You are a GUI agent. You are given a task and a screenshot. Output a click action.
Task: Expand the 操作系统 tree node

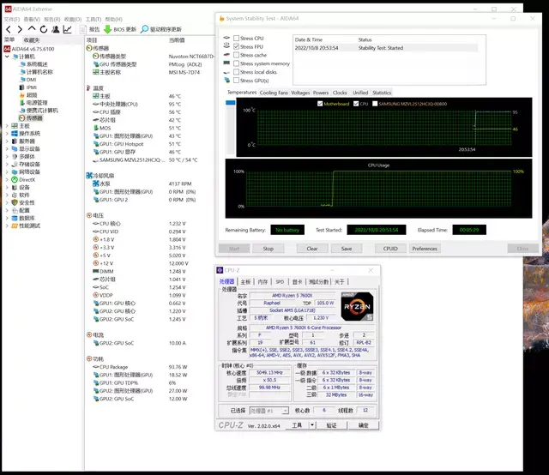pos(7,134)
